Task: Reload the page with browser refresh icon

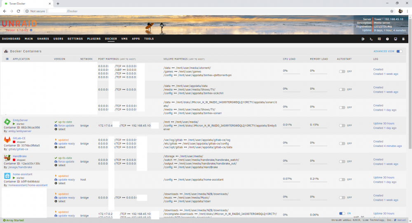Action: pyautogui.click(x=19, y=11)
